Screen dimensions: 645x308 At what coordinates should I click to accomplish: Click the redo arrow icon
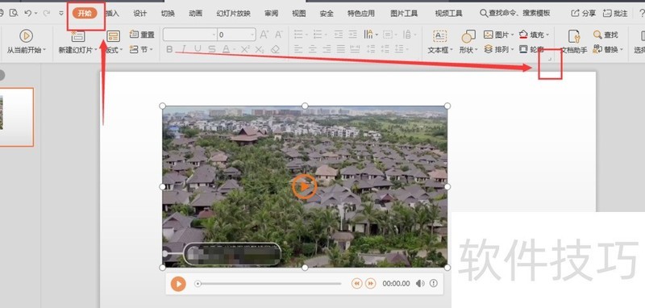tap(46, 13)
